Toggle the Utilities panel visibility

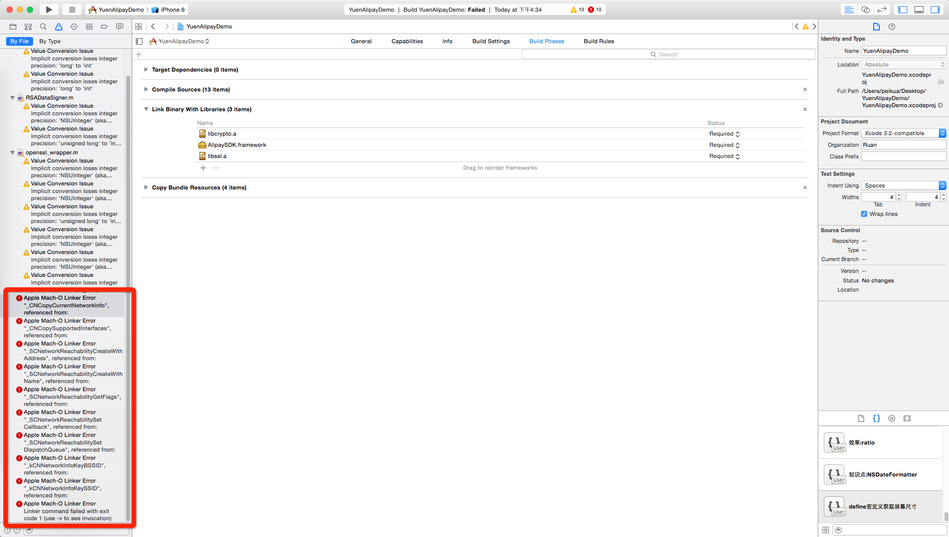pyautogui.click(x=936, y=10)
